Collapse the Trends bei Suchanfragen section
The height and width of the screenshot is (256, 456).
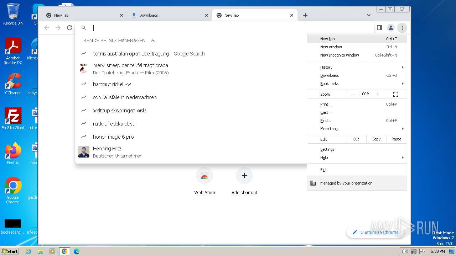(x=153, y=41)
